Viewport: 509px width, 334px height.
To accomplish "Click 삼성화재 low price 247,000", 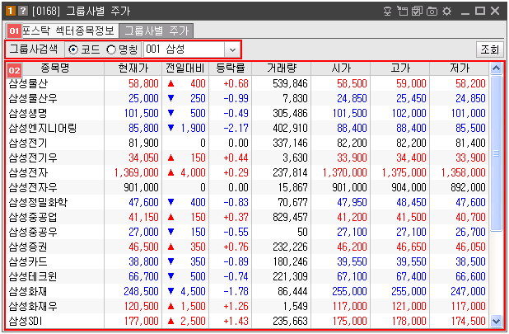I will point(468,292).
